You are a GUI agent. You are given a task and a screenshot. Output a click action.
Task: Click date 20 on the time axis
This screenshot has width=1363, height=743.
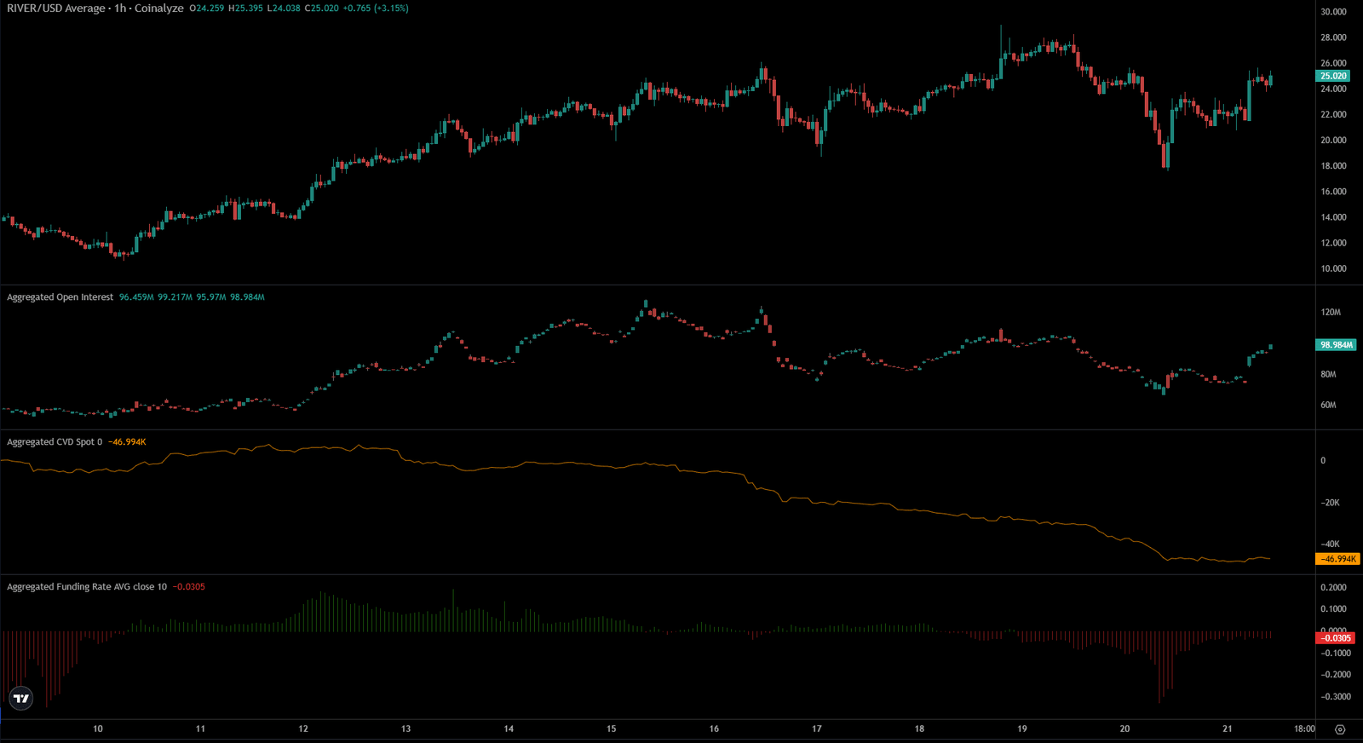point(1124,729)
